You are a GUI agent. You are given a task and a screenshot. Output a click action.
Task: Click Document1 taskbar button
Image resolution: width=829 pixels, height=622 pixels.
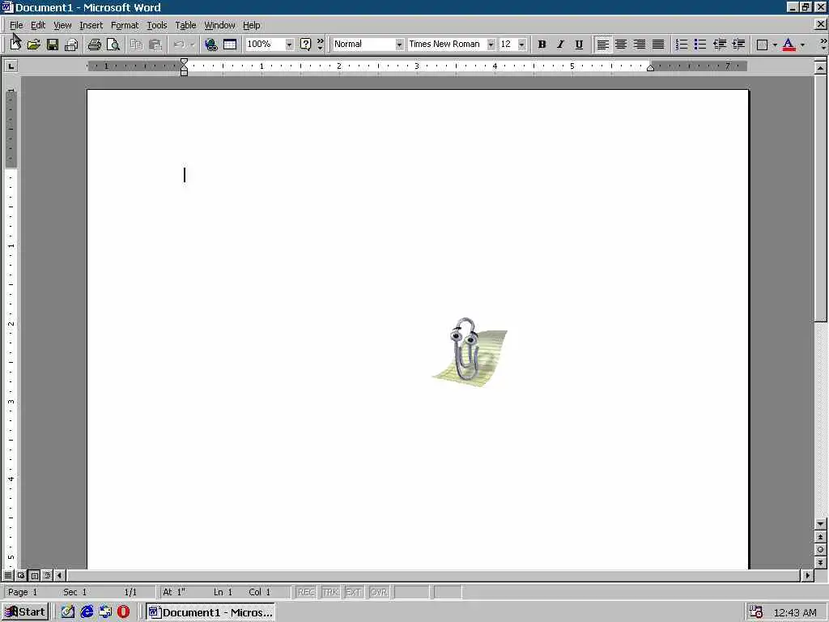point(210,612)
